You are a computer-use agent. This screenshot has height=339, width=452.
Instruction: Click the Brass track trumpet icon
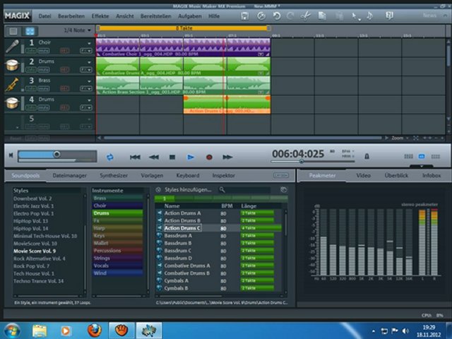12,84
